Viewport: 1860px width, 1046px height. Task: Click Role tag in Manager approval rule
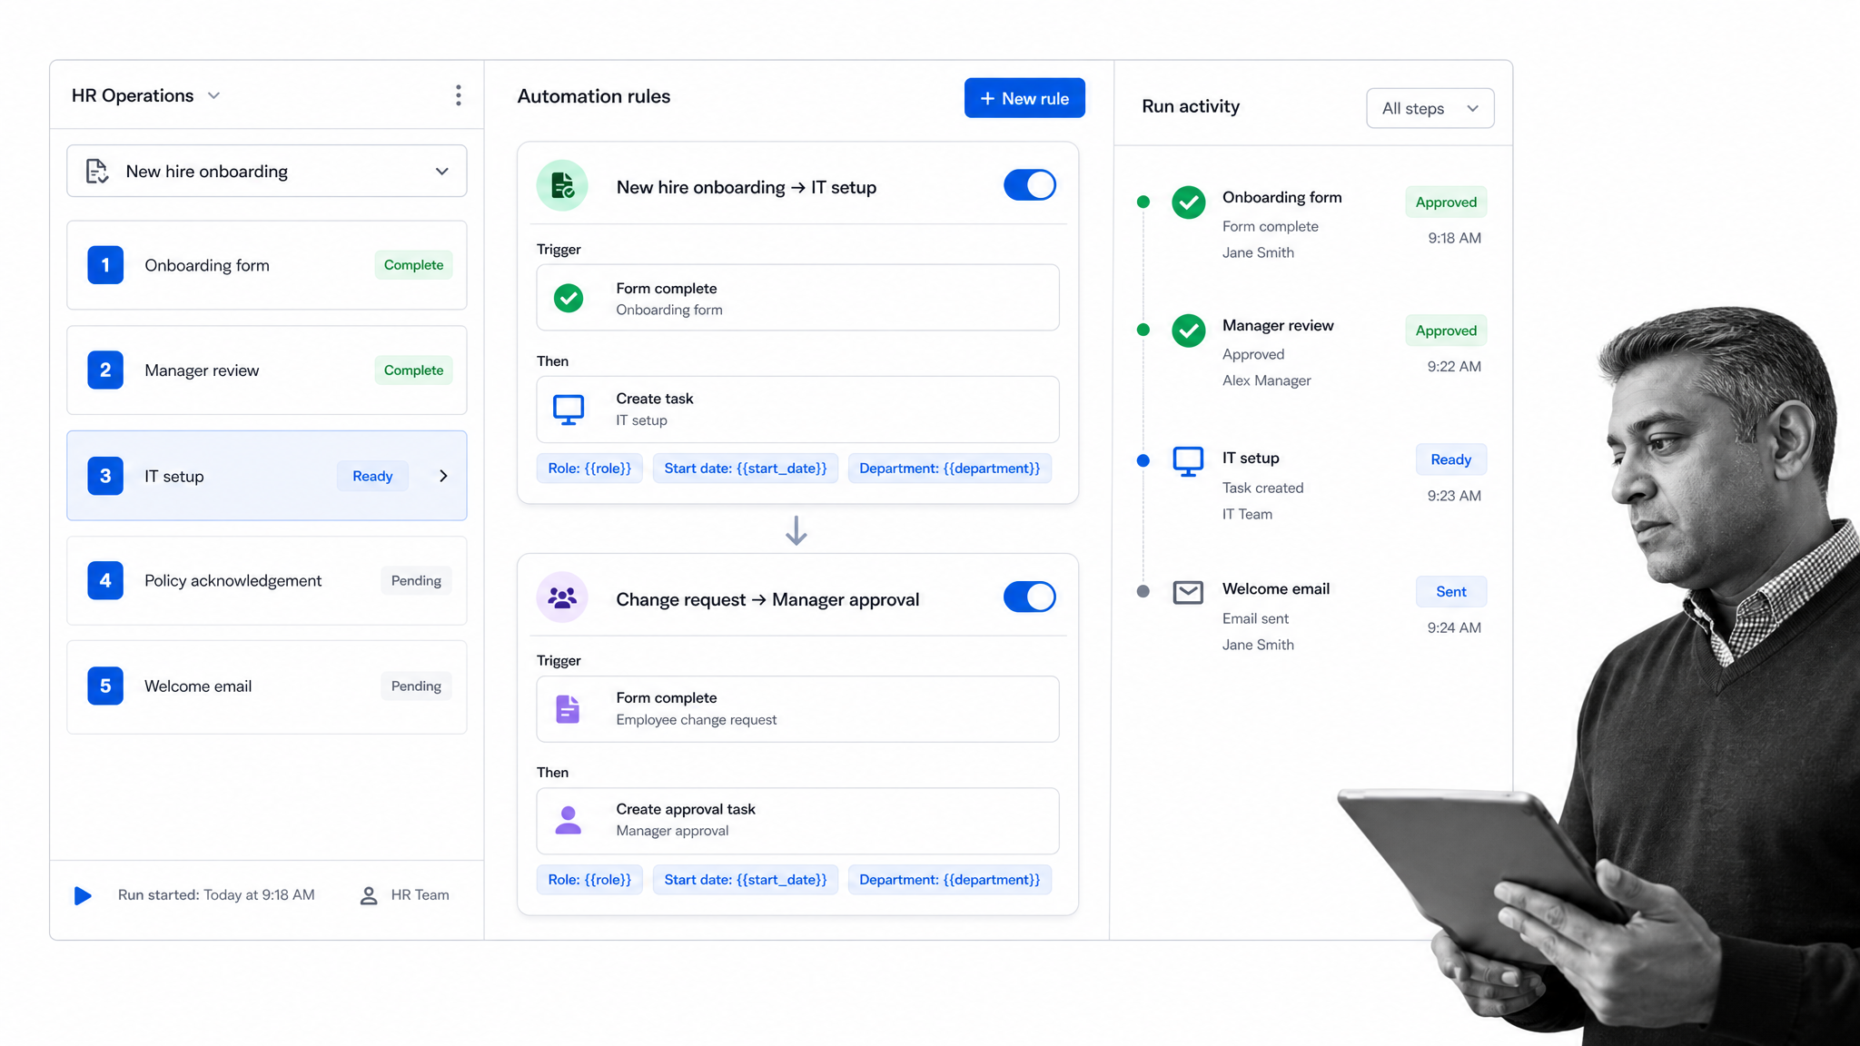click(589, 880)
